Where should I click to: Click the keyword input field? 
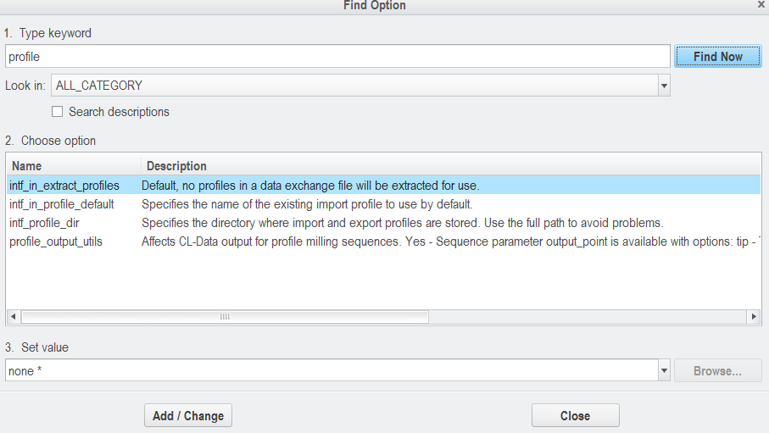coord(337,57)
